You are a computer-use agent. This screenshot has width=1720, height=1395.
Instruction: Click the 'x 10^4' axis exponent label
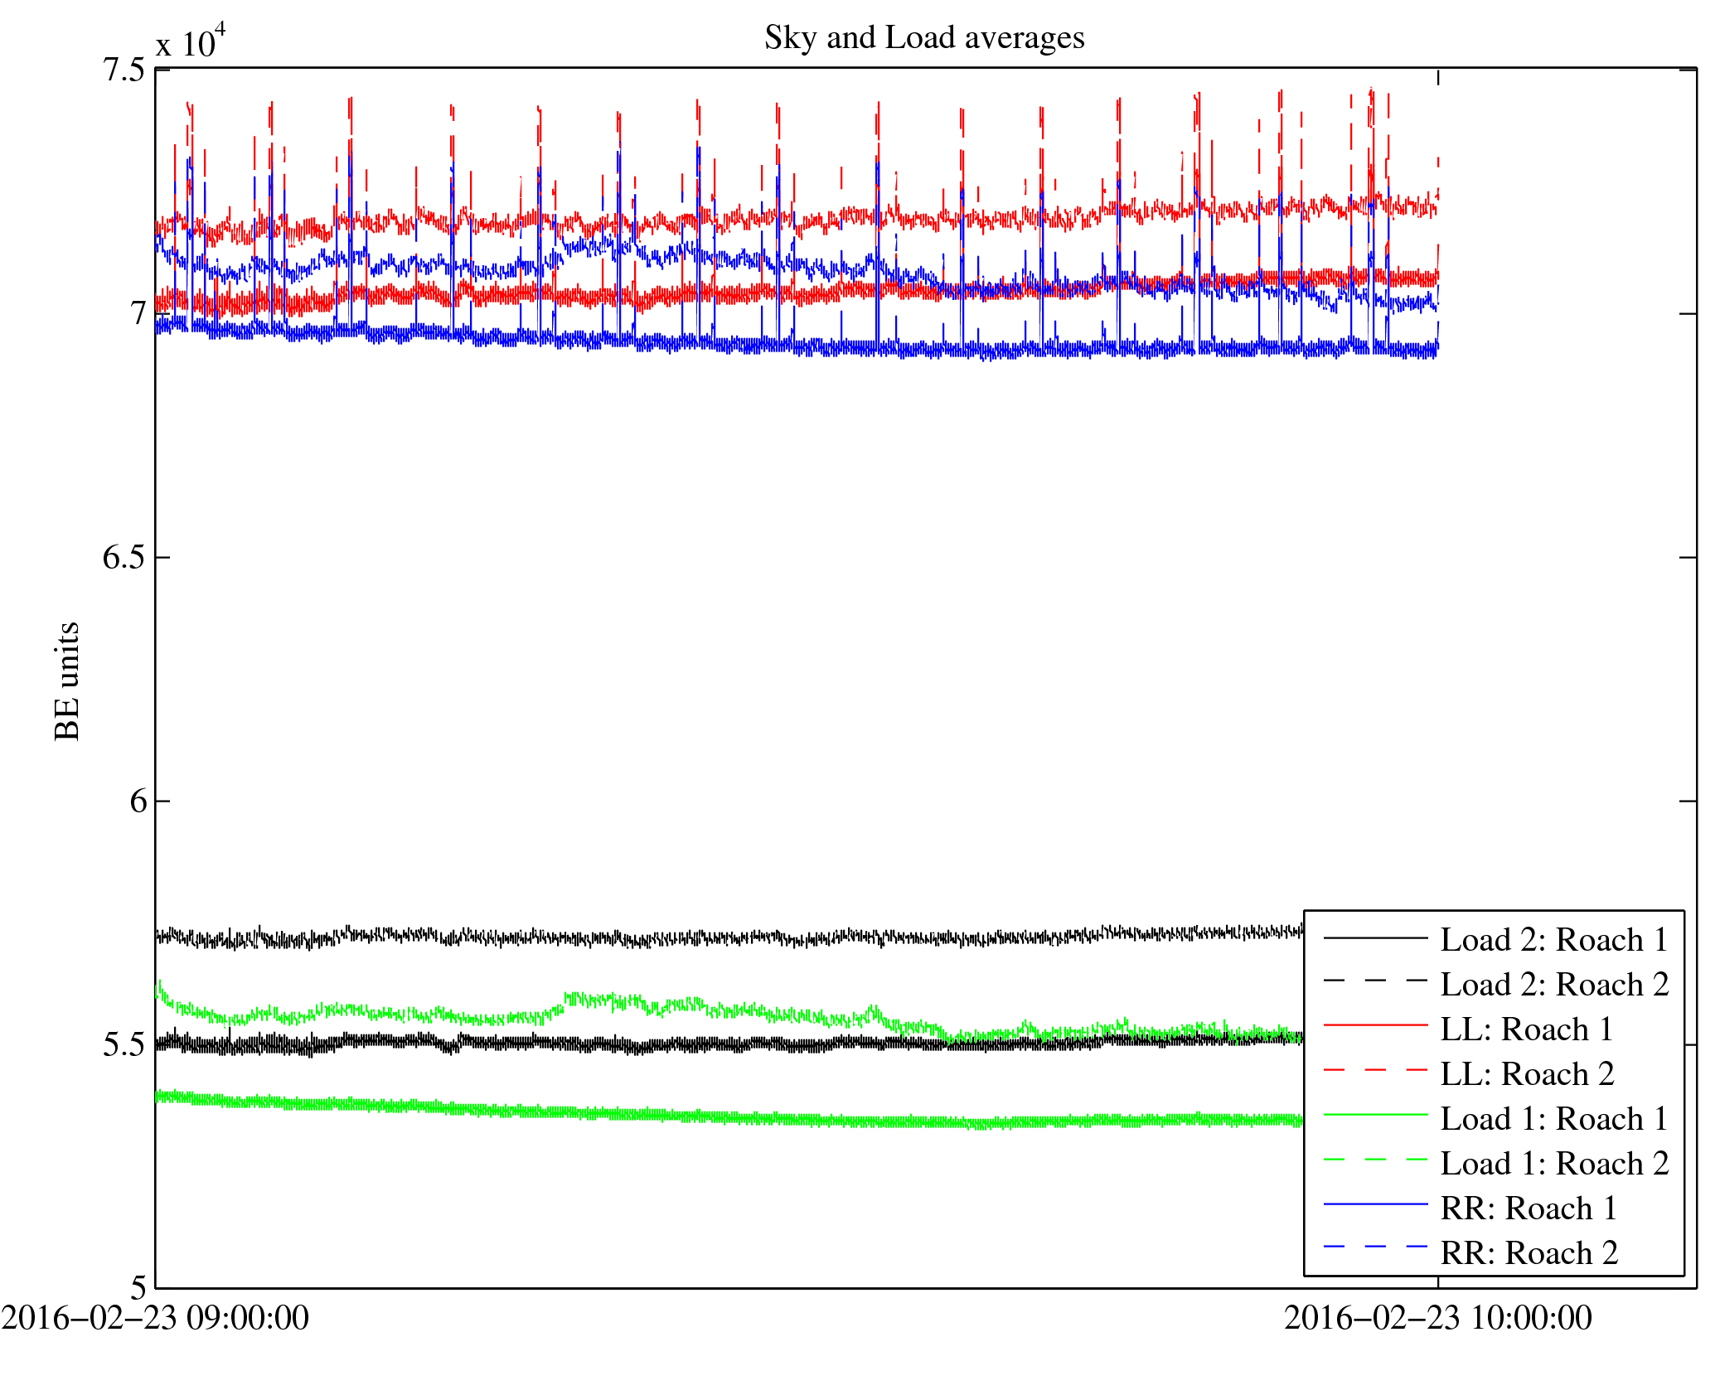point(191,41)
